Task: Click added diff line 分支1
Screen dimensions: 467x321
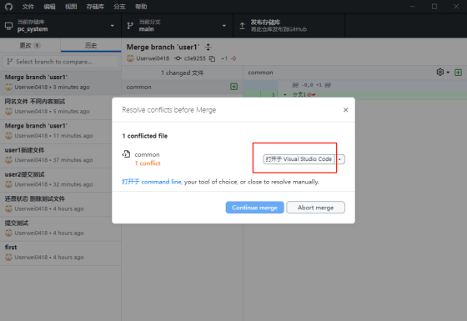Action: [x=355, y=94]
